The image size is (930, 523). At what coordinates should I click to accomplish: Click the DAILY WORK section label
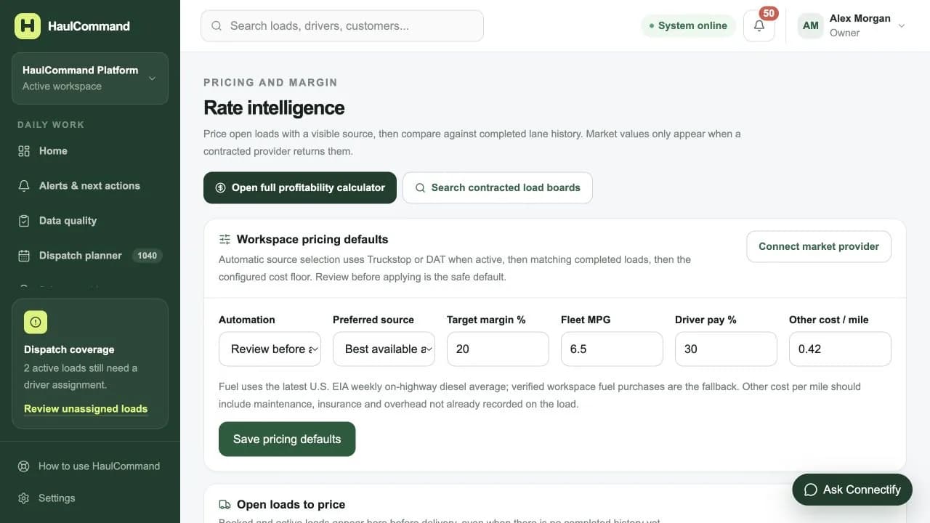point(51,125)
